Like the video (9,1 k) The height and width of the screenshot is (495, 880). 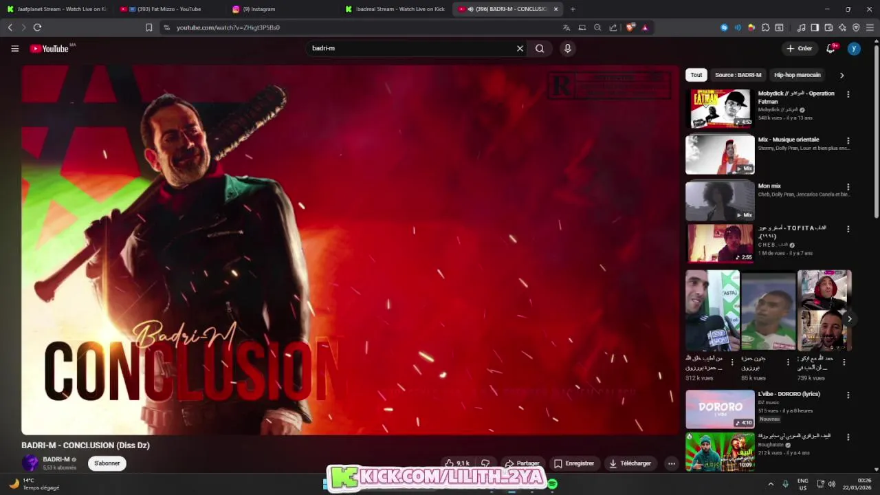(x=458, y=463)
